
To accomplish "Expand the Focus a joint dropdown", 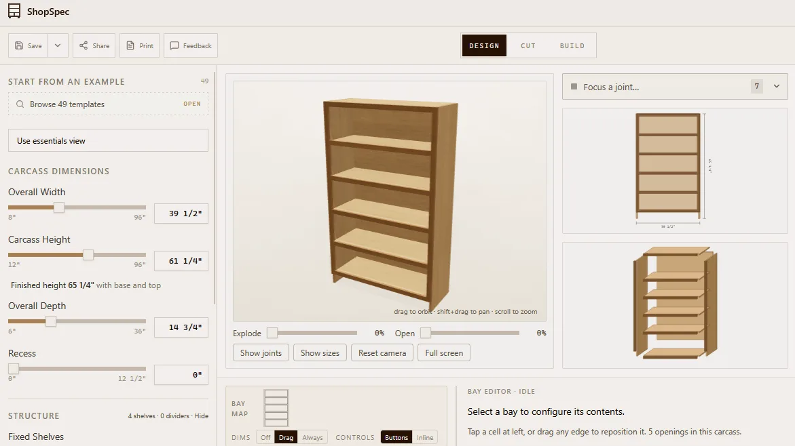I will click(x=776, y=87).
